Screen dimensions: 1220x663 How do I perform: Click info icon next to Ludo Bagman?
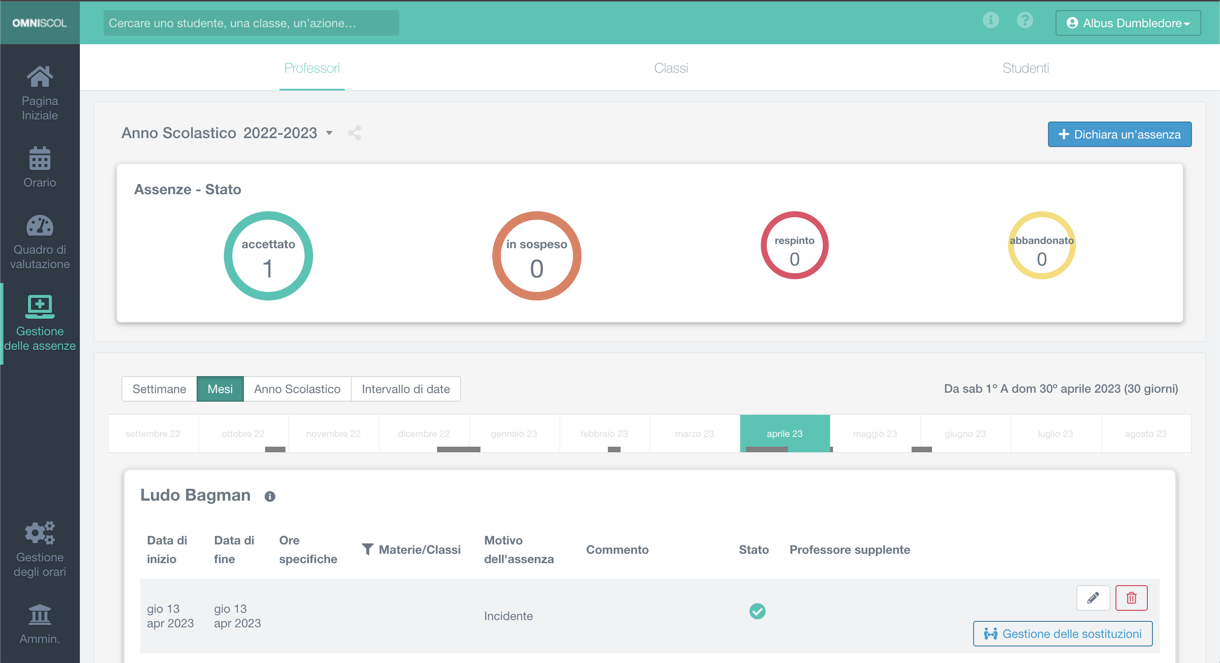coord(269,496)
